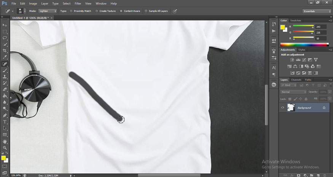The height and width of the screenshot is (177, 333).
Task: Select the Horizontal Type tool
Action: [5, 122]
